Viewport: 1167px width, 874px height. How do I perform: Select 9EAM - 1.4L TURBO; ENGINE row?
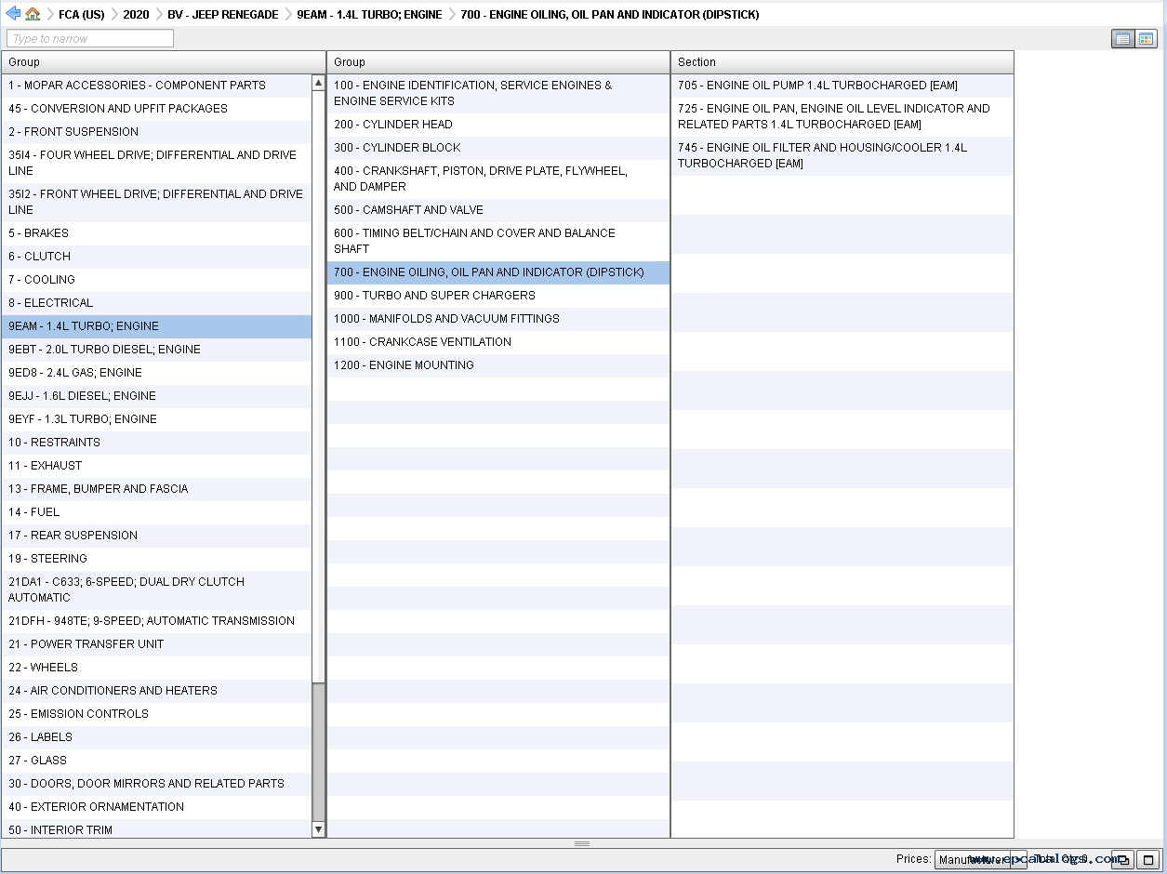click(x=156, y=326)
